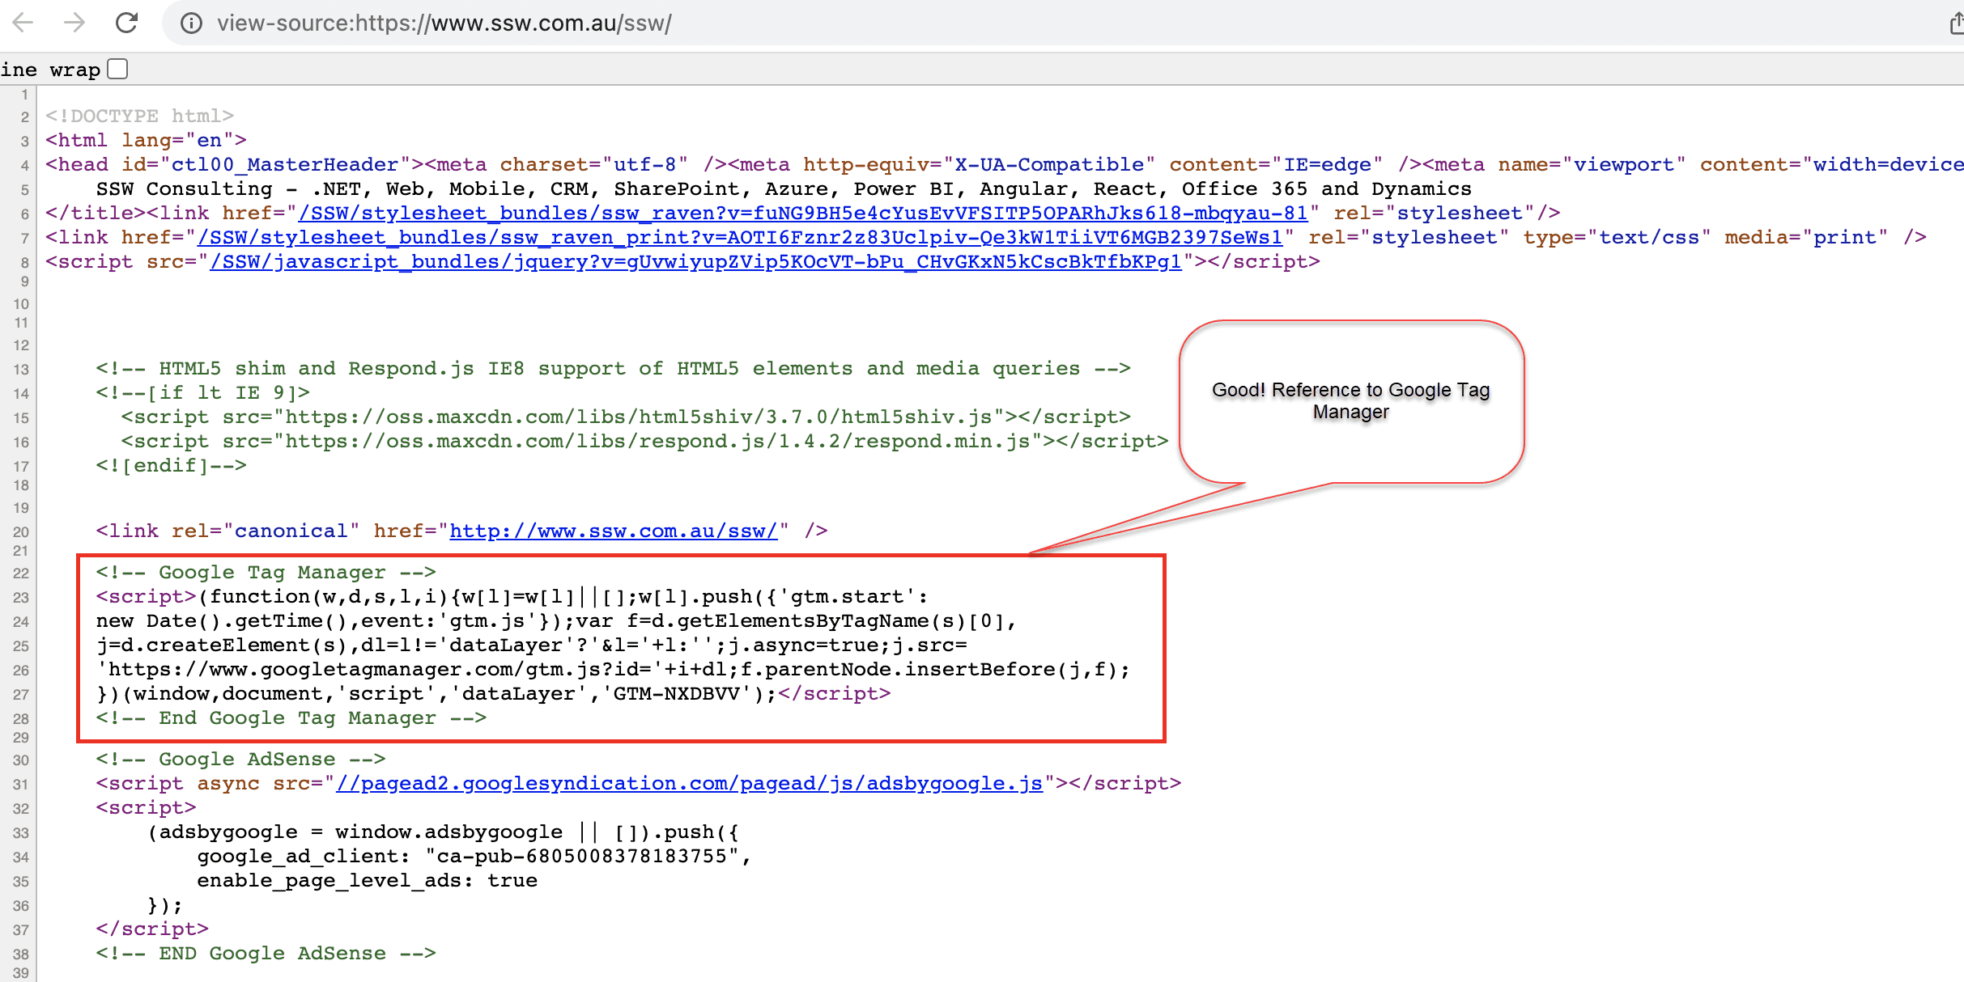This screenshot has height=982, width=1964.
Task: Open the canonical www.ssw.com.au/ssw/ link
Action: (x=613, y=531)
